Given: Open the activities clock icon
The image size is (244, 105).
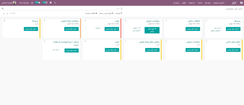Looking at the screenshot, I should pos(45,3).
